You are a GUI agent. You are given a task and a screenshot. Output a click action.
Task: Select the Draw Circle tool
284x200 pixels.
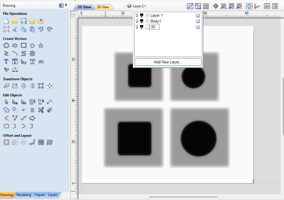pos(6,45)
